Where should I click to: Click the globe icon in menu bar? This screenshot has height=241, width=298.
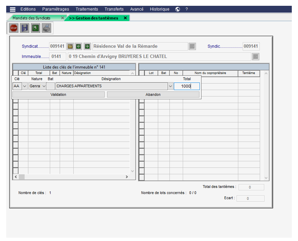point(178,9)
